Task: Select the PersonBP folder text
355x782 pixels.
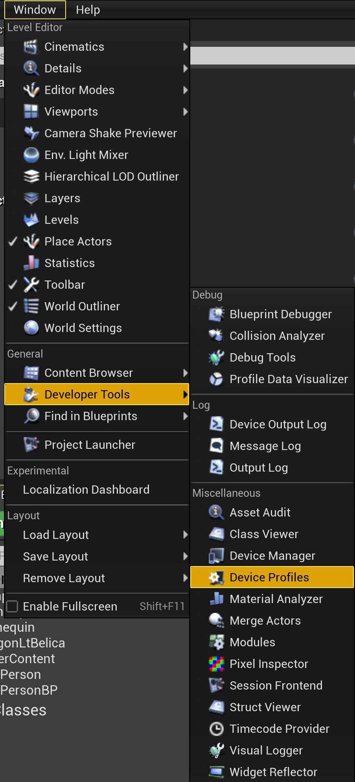Action: pos(29,690)
